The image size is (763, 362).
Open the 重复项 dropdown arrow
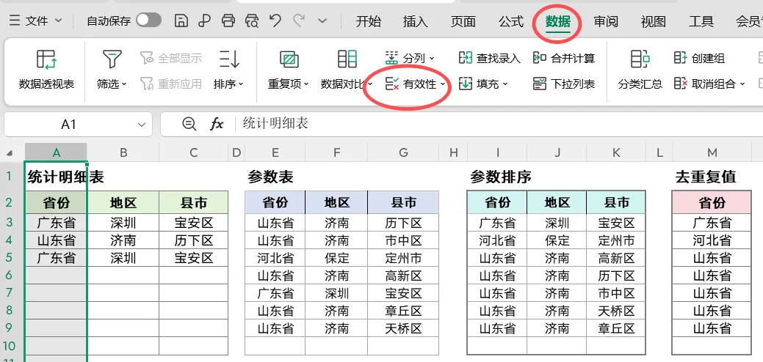tap(306, 84)
